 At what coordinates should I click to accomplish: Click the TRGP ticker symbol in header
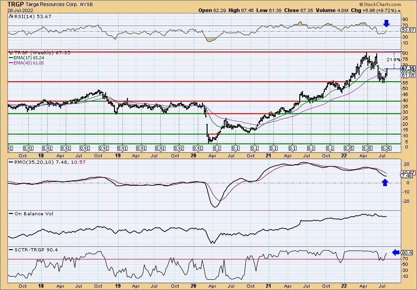16,4
